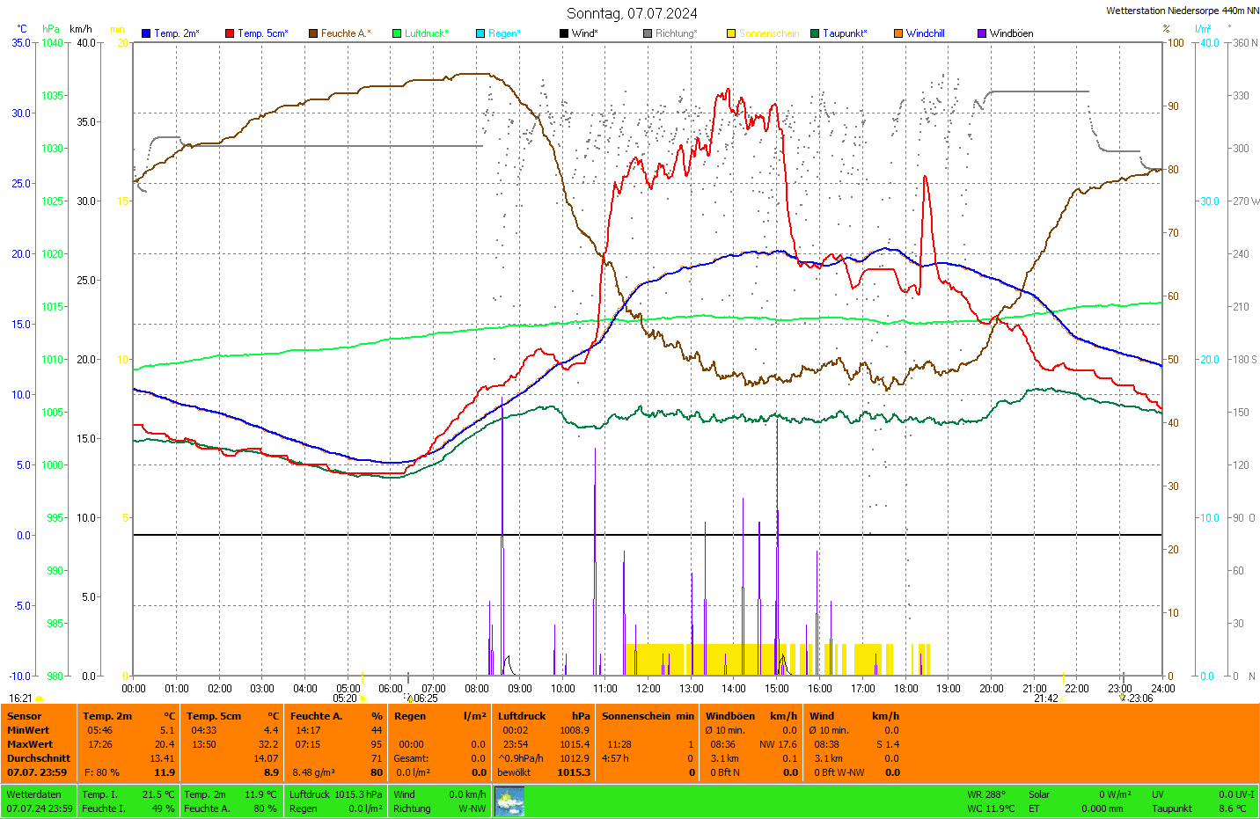
Task: Toggle the black Wind legend square
Action: pos(564,33)
